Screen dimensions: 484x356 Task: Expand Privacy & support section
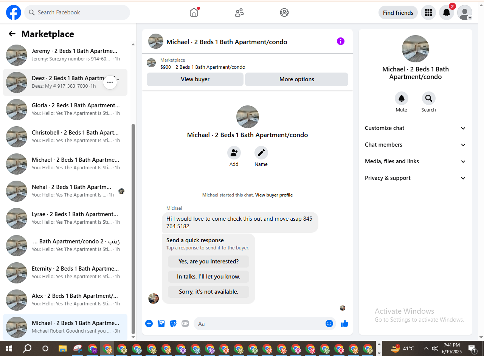(416, 178)
